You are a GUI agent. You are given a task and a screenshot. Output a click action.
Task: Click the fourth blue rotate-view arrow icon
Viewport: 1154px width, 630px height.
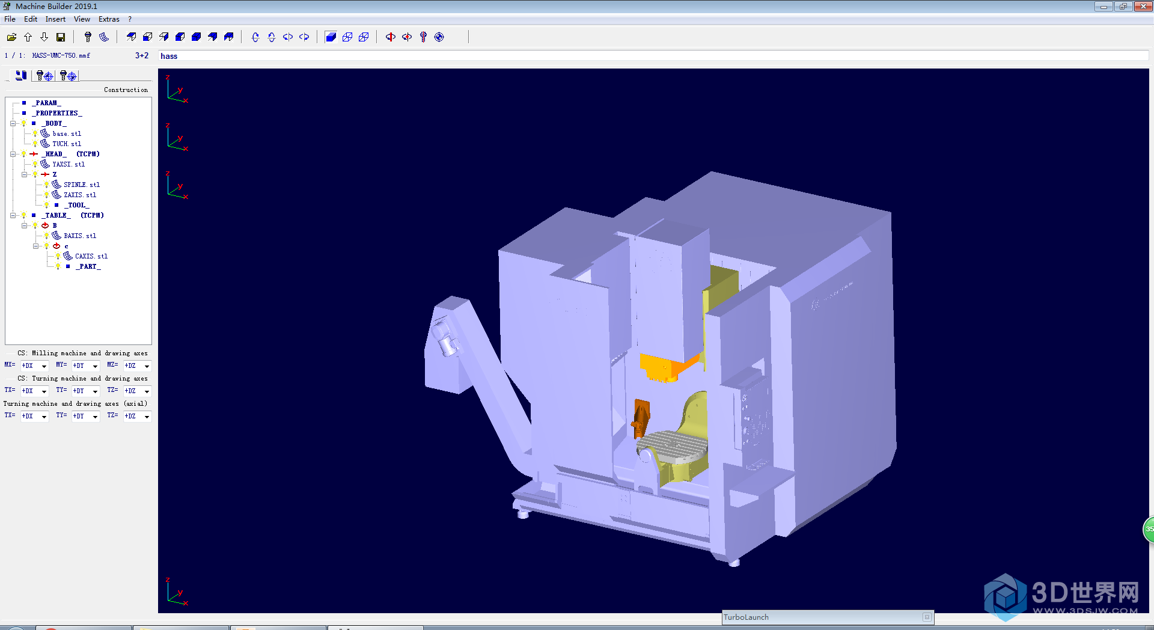[x=304, y=37]
